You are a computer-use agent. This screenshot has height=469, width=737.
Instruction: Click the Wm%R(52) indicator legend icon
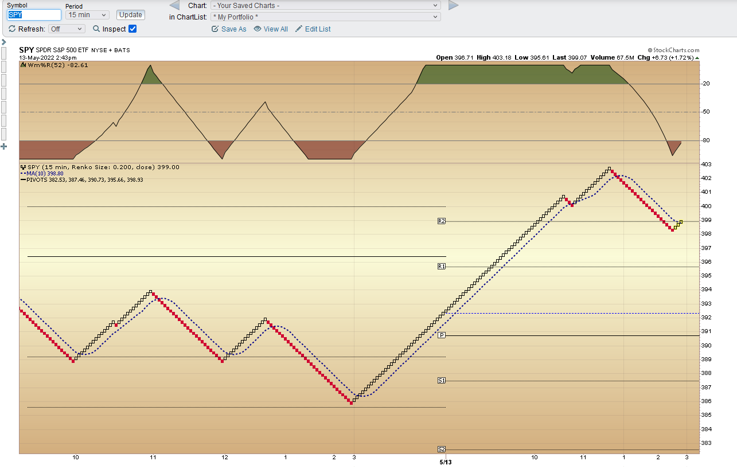click(x=23, y=65)
